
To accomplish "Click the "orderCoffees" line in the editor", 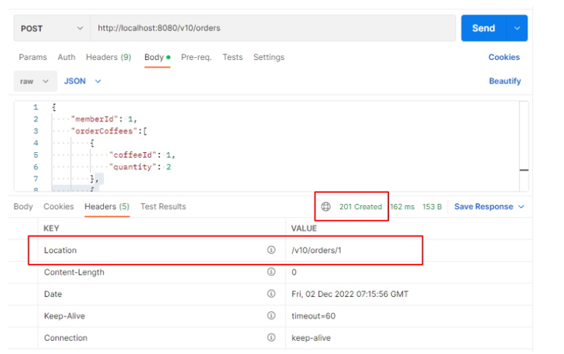I will coord(109,131).
